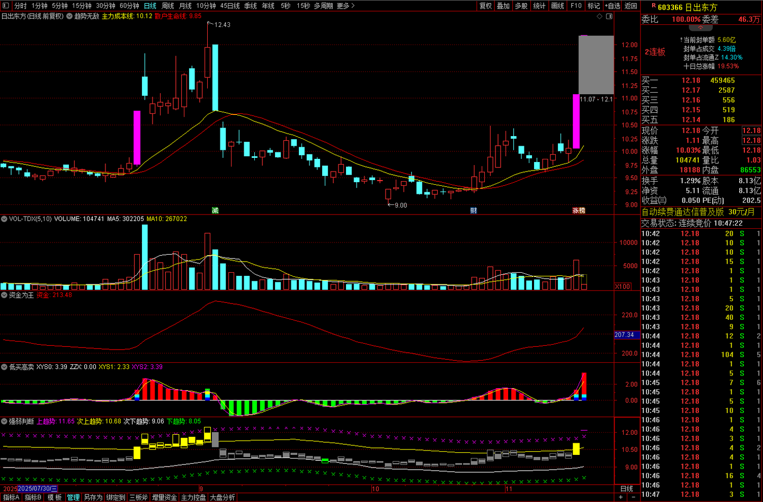Click the panel layout icon at top-left
Viewport: 763px width, 502px height.
pyautogui.click(x=6, y=6)
